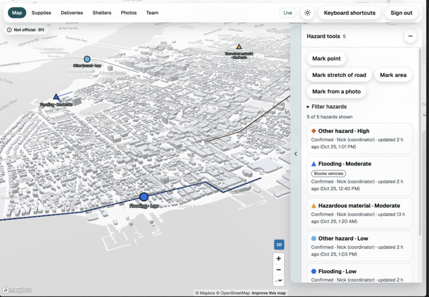Click the info icon beside Not official

pos(9,30)
